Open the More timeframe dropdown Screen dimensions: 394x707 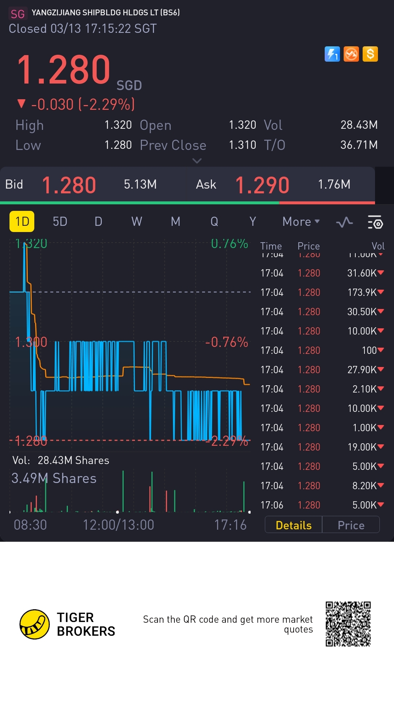[301, 221]
